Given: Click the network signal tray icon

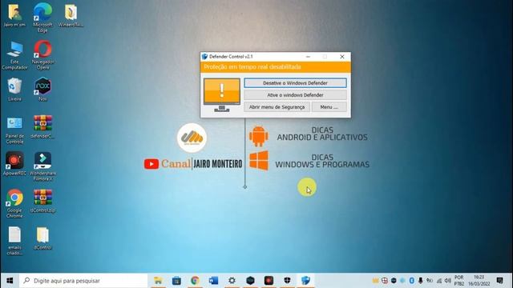Looking at the screenshot, I should (438, 281).
